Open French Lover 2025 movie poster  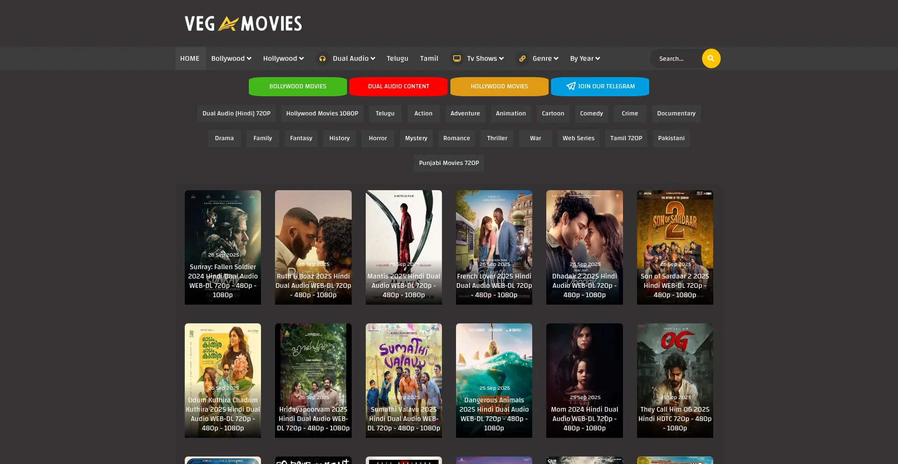(x=494, y=247)
